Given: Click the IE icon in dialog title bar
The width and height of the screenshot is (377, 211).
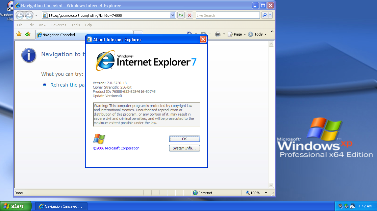Looking at the screenshot, I should pyautogui.click(x=89, y=40).
